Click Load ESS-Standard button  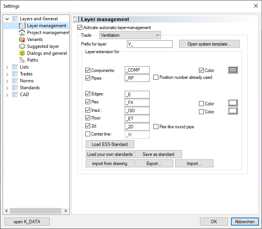110,144
